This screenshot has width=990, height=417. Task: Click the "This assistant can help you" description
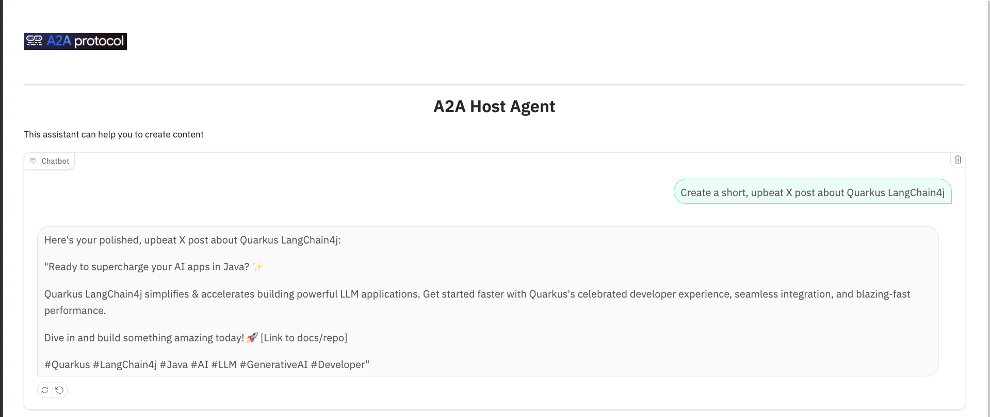pyautogui.click(x=113, y=134)
